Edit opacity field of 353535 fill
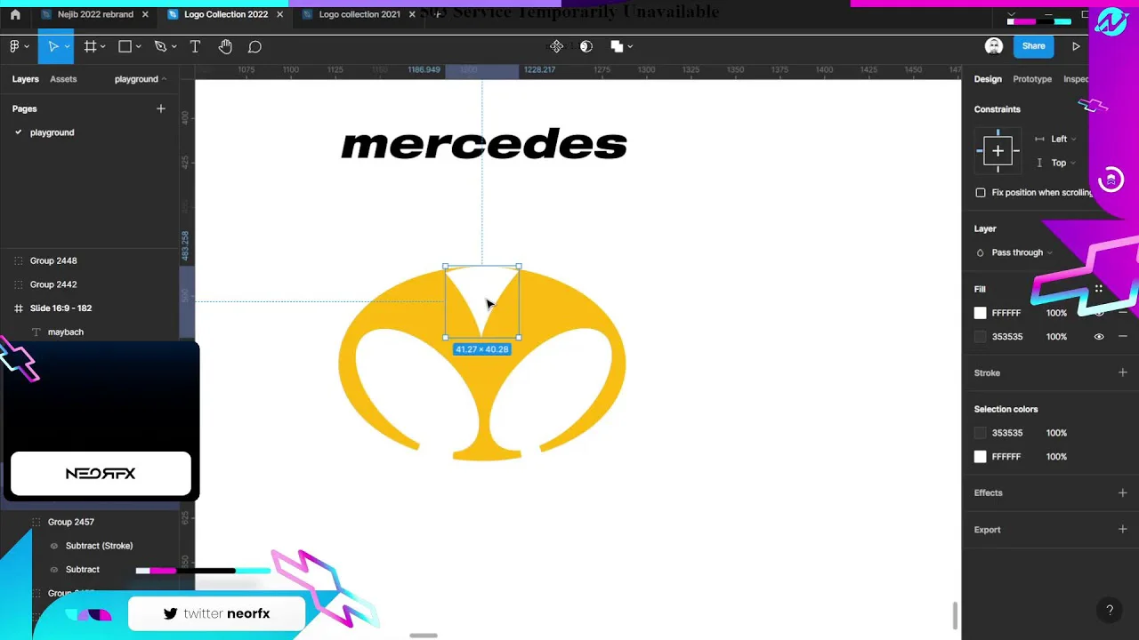Image resolution: width=1139 pixels, height=640 pixels. click(1056, 337)
